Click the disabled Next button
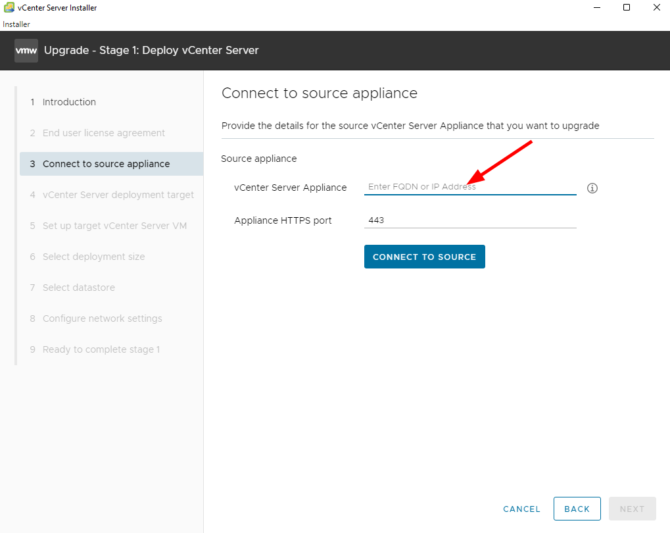670x533 pixels. tap(632, 509)
